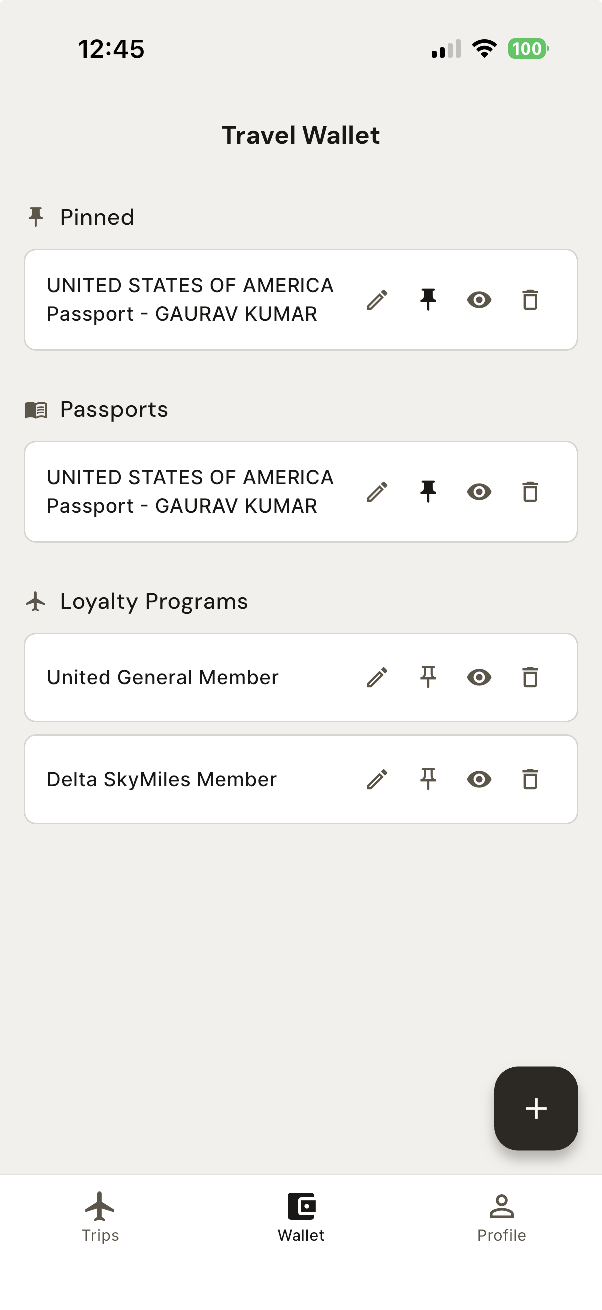The image size is (602, 1310).
Task: Edit the pinned USA passport entry
Action: click(x=377, y=300)
